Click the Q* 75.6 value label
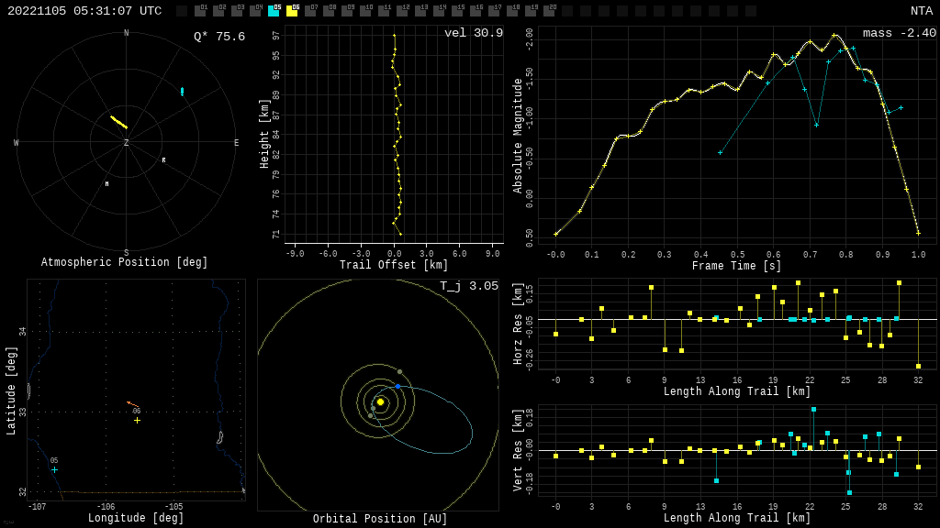 tap(218, 38)
